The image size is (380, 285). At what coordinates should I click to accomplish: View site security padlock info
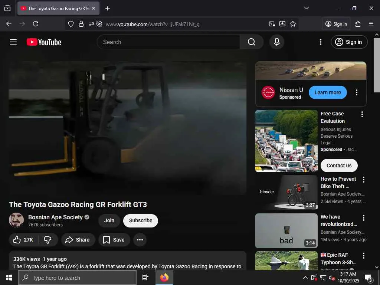[81, 24]
